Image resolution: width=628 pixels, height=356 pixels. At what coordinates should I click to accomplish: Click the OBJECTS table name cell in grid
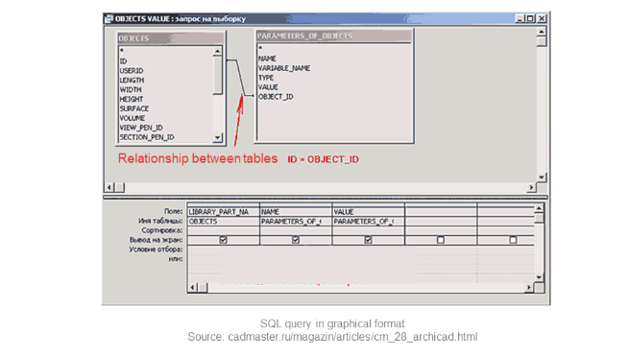[x=224, y=221]
